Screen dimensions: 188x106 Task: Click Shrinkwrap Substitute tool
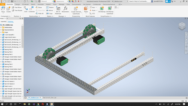coord(110,10)
